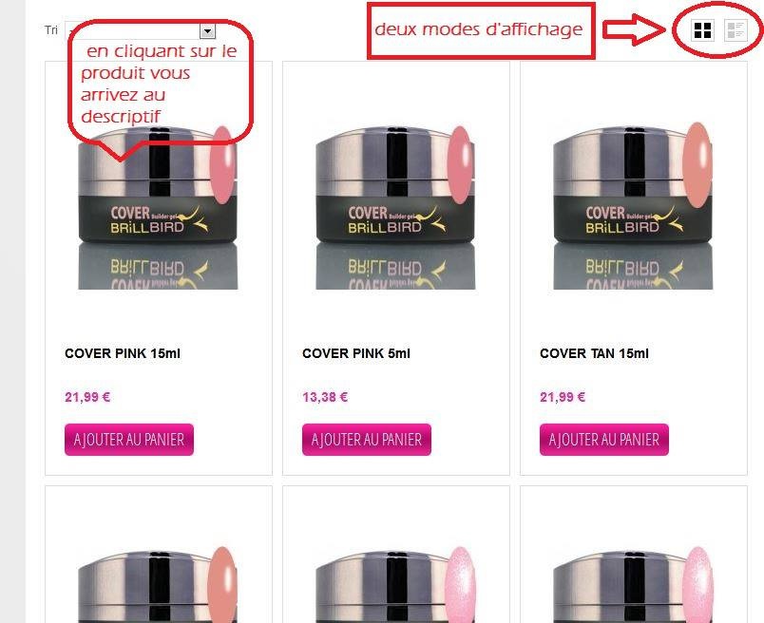The width and height of the screenshot is (764, 623).
Task: Open COVER PINK 5ml product image
Action: pyautogui.click(x=395, y=207)
